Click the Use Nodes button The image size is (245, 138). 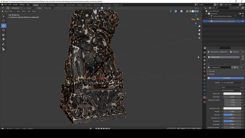point(225,78)
